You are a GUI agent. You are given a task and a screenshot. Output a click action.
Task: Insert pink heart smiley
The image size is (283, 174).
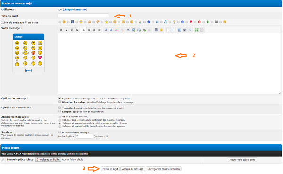click(x=40, y=58)
